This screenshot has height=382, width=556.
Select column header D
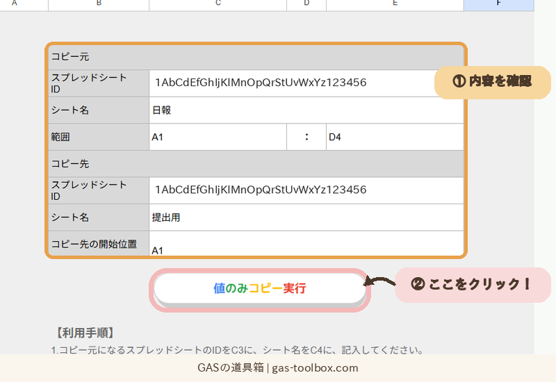pyautogui.click(x=306, y=5)
